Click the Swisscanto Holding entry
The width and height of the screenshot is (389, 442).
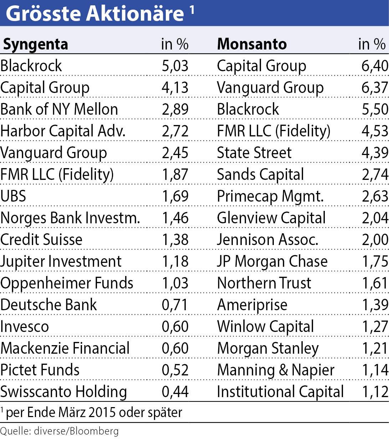pos(64,391)
